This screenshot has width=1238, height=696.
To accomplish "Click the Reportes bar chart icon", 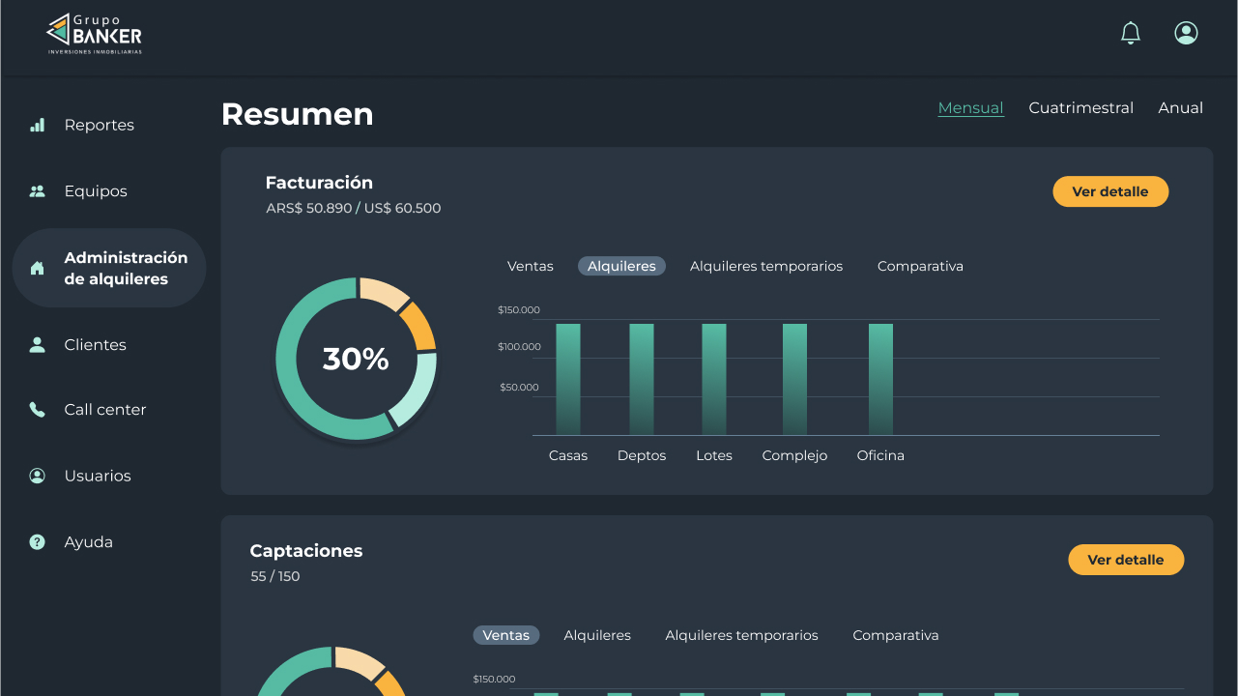I will [x=38, y=125].
